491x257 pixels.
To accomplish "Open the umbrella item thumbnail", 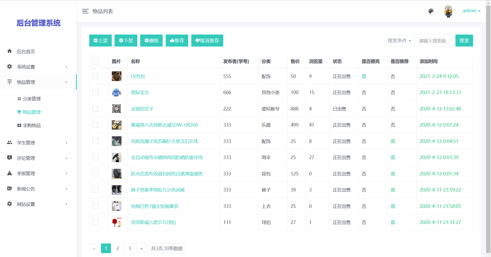I will (x=117, y=157).
